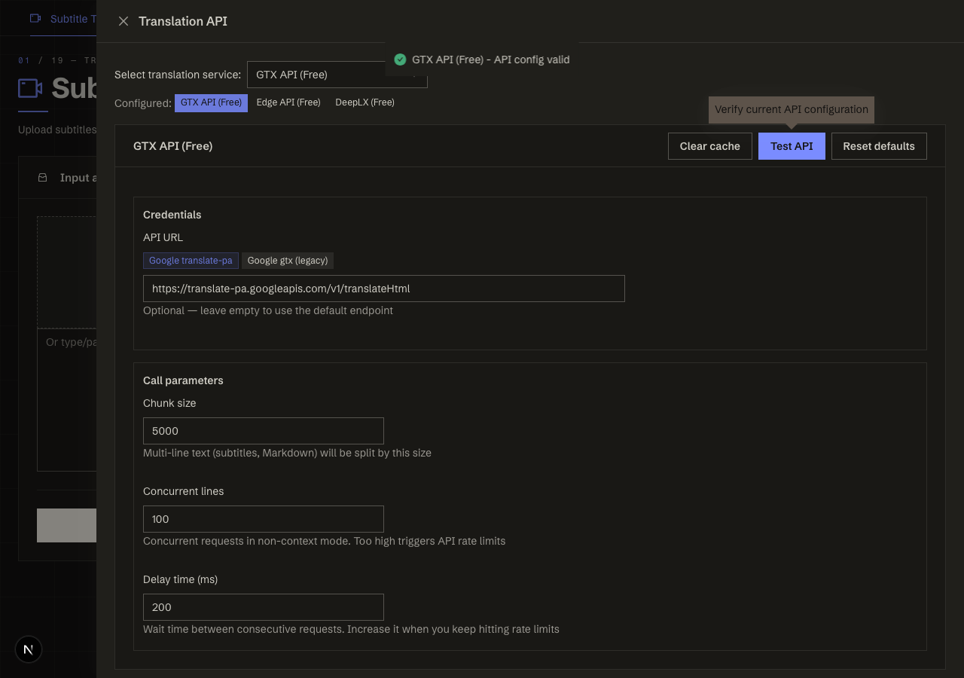Click the Verify current API configuration tooltip

(x=792, y=109)
